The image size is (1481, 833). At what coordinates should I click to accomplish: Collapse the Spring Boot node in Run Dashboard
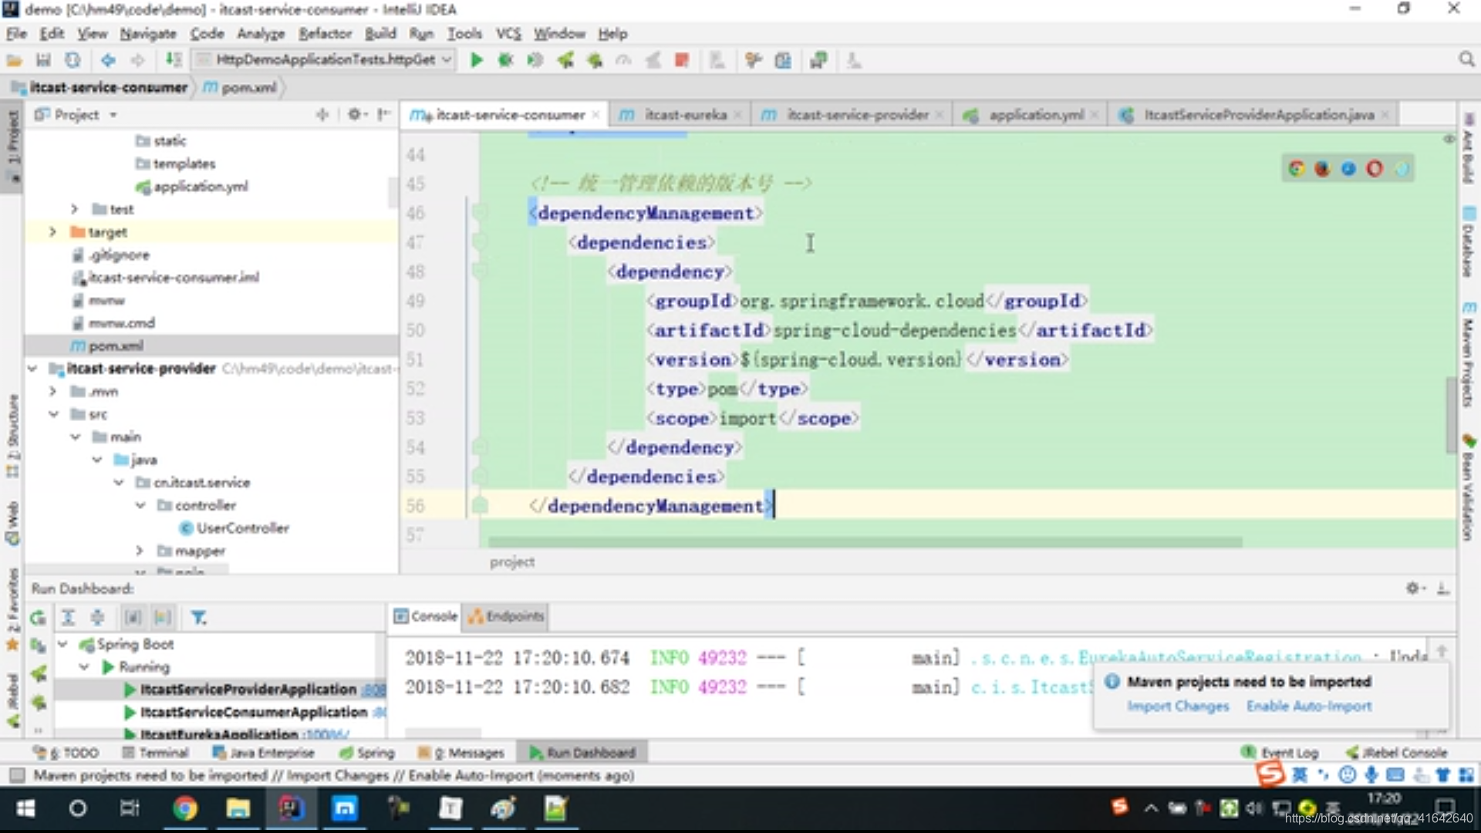click(x=62, y=644)
